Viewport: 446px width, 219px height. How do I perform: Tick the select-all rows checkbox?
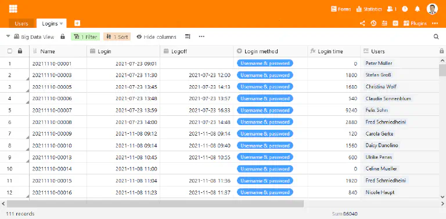click(x=10, y=51)
